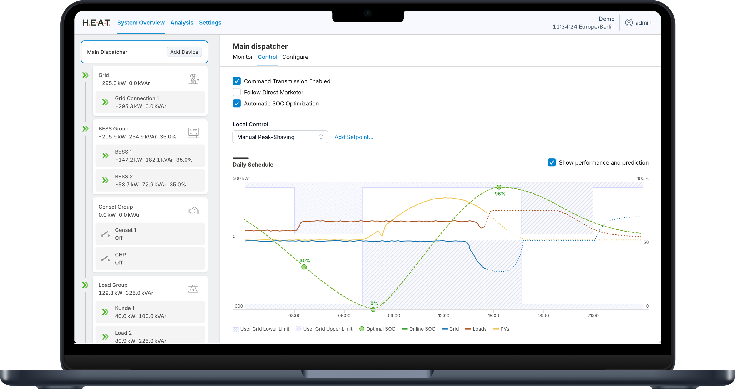Screen dimensions: 735x389
Task: Click the Add Setpoint link
Action: coord(354,137)
